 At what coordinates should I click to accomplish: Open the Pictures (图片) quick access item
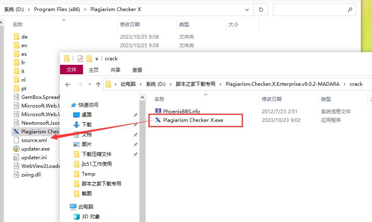coord(87,144)
